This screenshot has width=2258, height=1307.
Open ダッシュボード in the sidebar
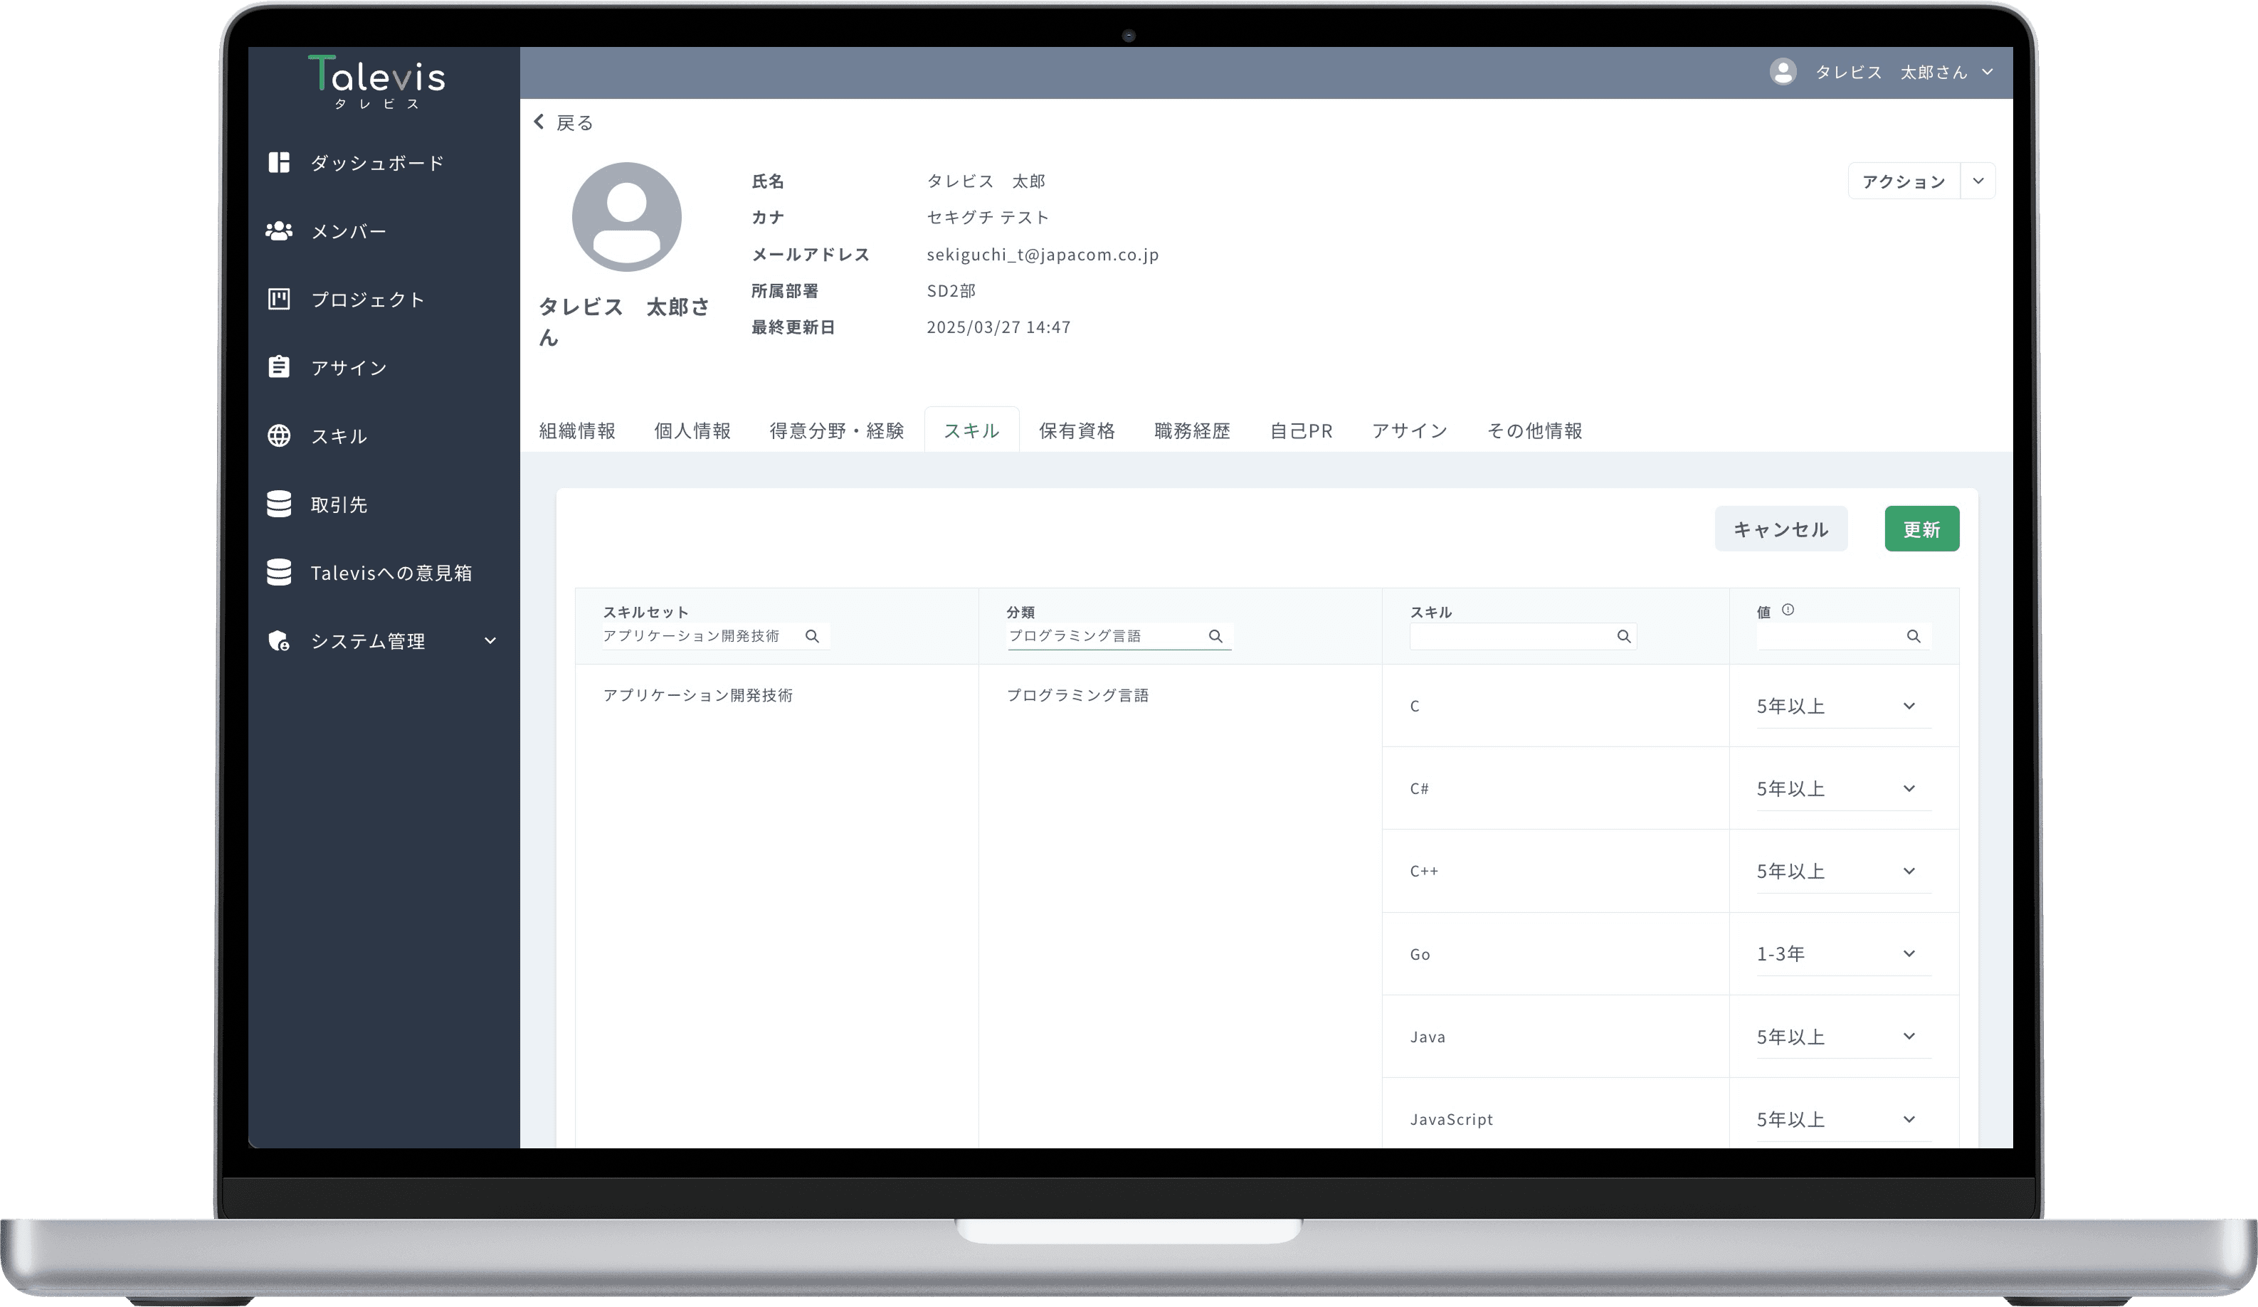point(377,163)
